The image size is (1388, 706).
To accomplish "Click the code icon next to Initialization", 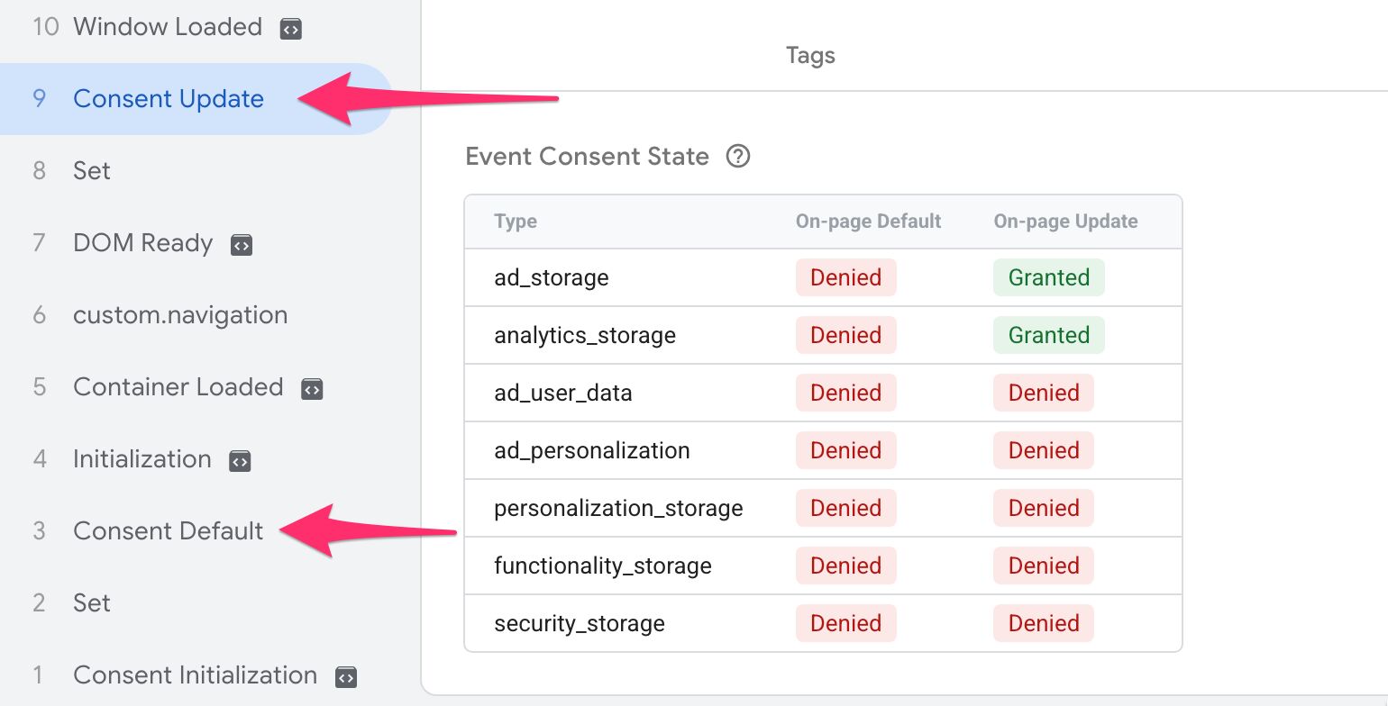I will point(240,461).
